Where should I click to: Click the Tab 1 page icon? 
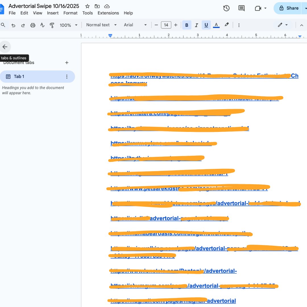(x=8, y=76)
